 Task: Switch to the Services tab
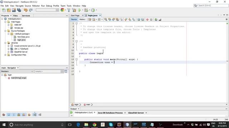pyautogui.click(x=26, y=16)
